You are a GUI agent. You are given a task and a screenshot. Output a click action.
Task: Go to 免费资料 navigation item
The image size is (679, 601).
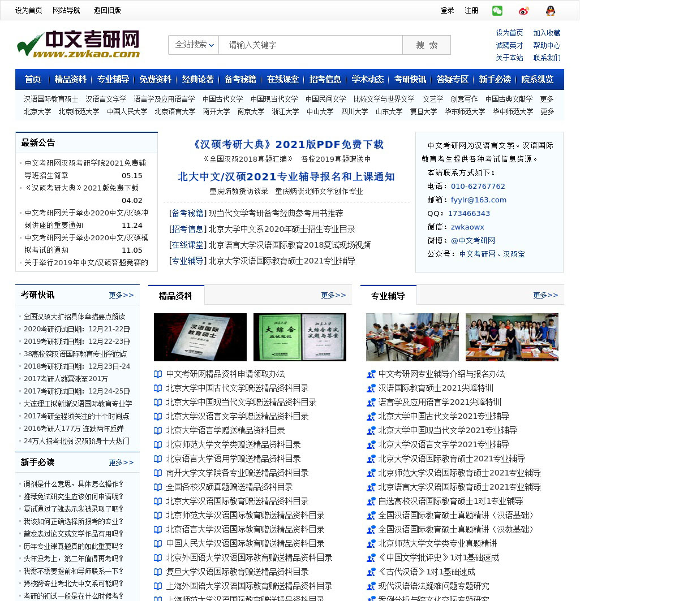[156, 79]
